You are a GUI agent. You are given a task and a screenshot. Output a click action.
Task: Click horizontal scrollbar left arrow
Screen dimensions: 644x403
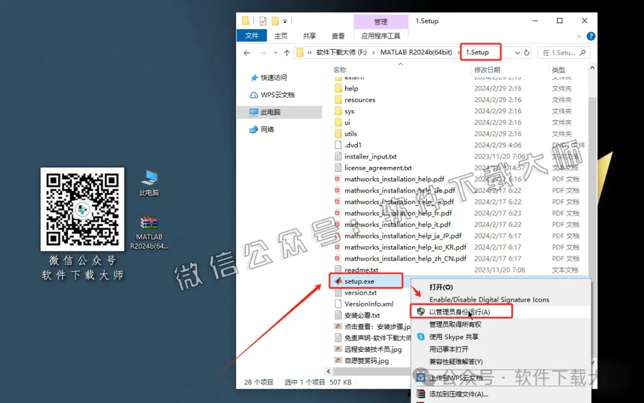pos(328,371)
